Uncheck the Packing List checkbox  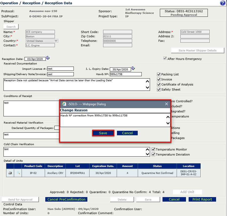159,74
